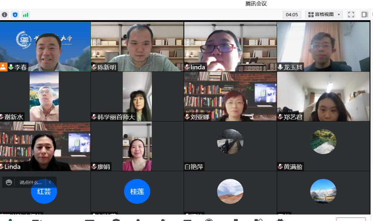Check the green network signal icon
Viewport: 373px width, 221px height.
26,15
